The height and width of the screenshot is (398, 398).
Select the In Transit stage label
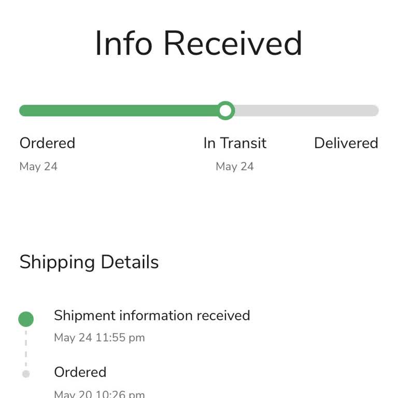coord(235,143)
